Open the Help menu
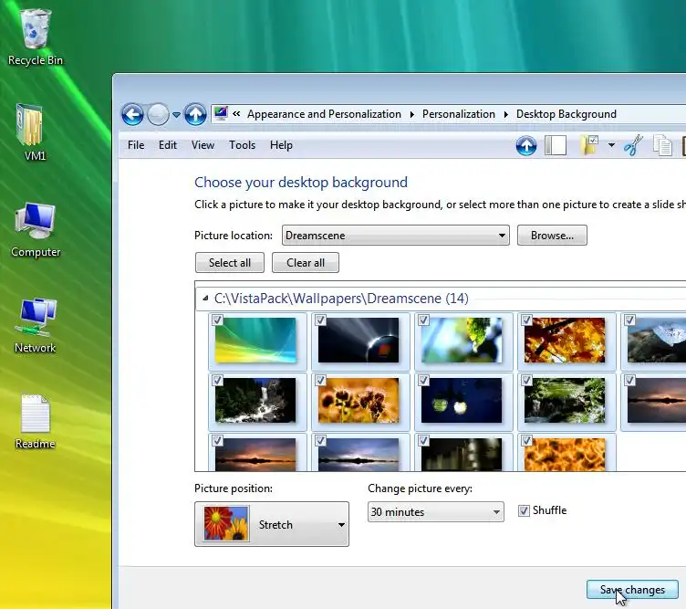The height and width of the screenshot is (609, 686). [x=281, y=145]
